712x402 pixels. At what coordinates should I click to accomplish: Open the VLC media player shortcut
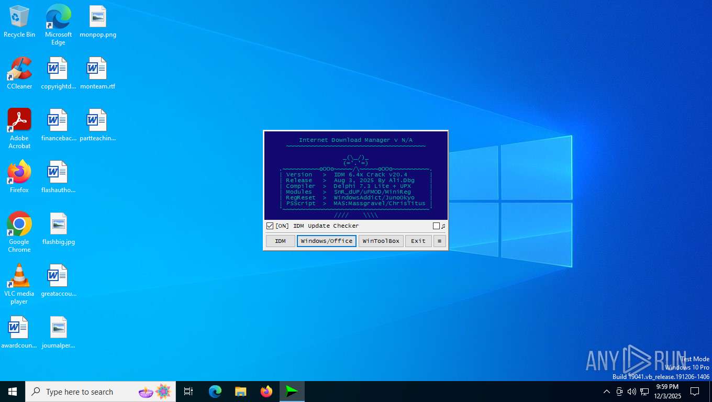[19, 284]
